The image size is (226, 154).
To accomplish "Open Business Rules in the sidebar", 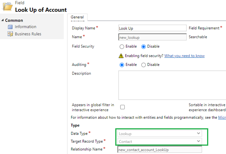I will [28, 34].
